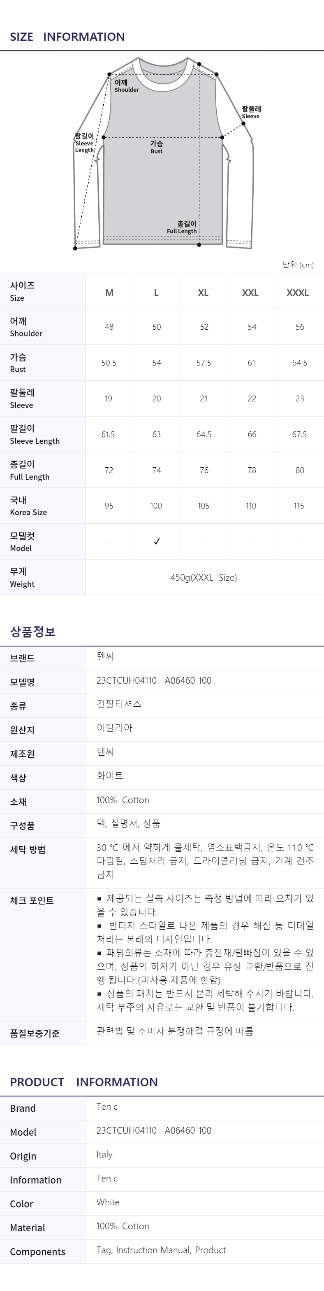This screenshot has width=324, height=1291.
Task: Click the XXL size column header
Action: 250,293
